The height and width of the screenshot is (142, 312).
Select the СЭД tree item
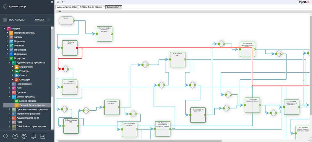(x=20, y=88)
